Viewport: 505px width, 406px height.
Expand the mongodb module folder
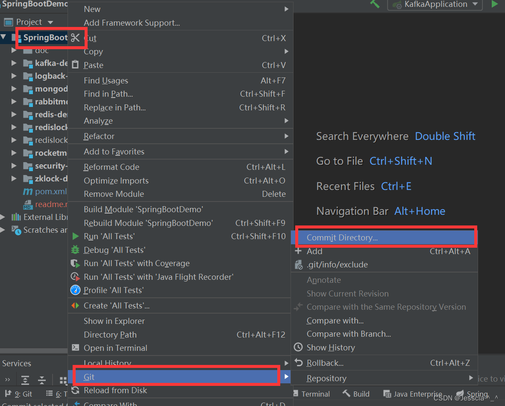[x=14, y=89]
